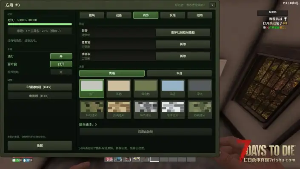Click the 已是此涂装 apply button

[x=146, y=132]
